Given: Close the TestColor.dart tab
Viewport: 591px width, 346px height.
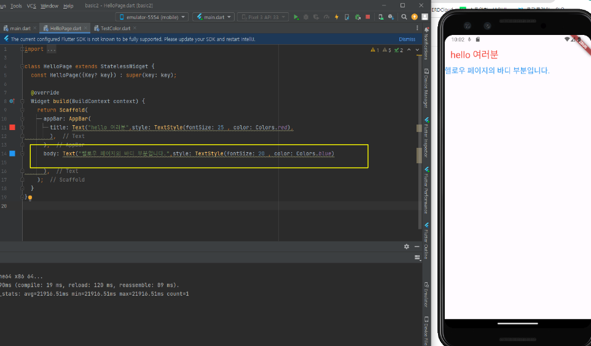Looking at the screenshot, I should [135, 28].
